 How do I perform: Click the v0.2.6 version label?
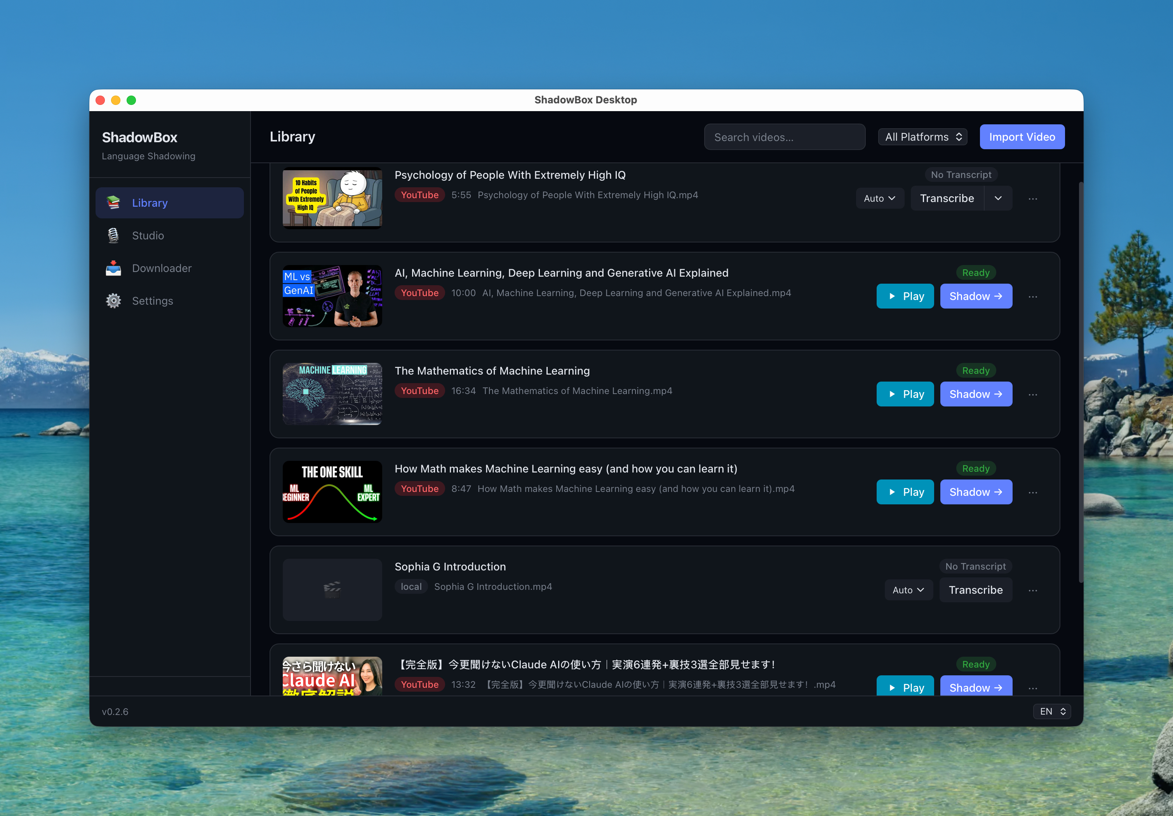(x=115, y=712)
